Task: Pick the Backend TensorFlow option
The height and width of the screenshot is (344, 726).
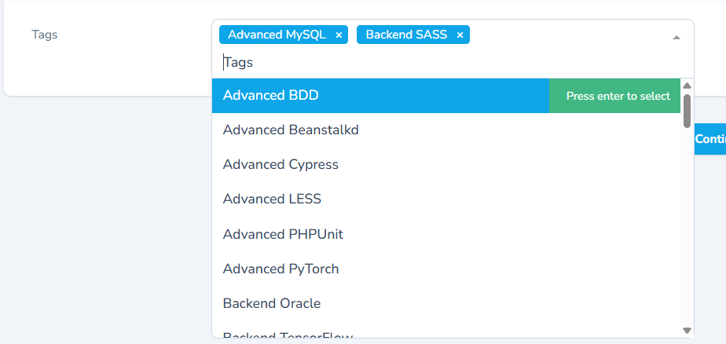Action: [x=287, y=335]
